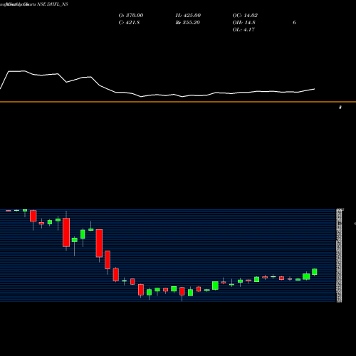The width and height of the screenshot is (356, 356).
Task: Select the value reading 355.20
Action: 191,23
